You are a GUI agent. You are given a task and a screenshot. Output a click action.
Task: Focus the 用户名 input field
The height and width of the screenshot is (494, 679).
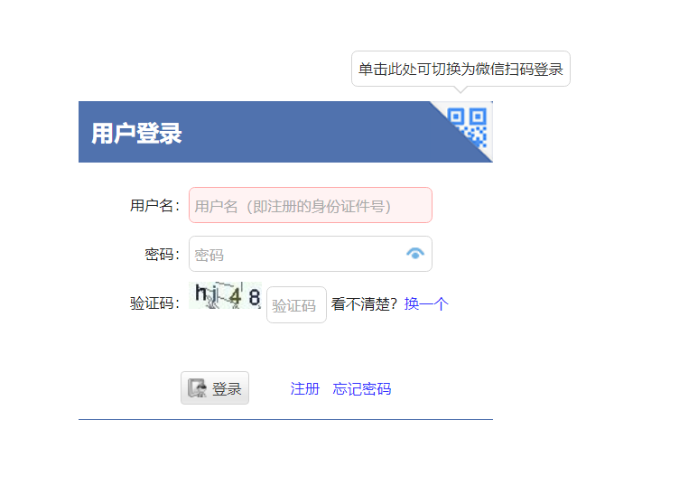310,205
